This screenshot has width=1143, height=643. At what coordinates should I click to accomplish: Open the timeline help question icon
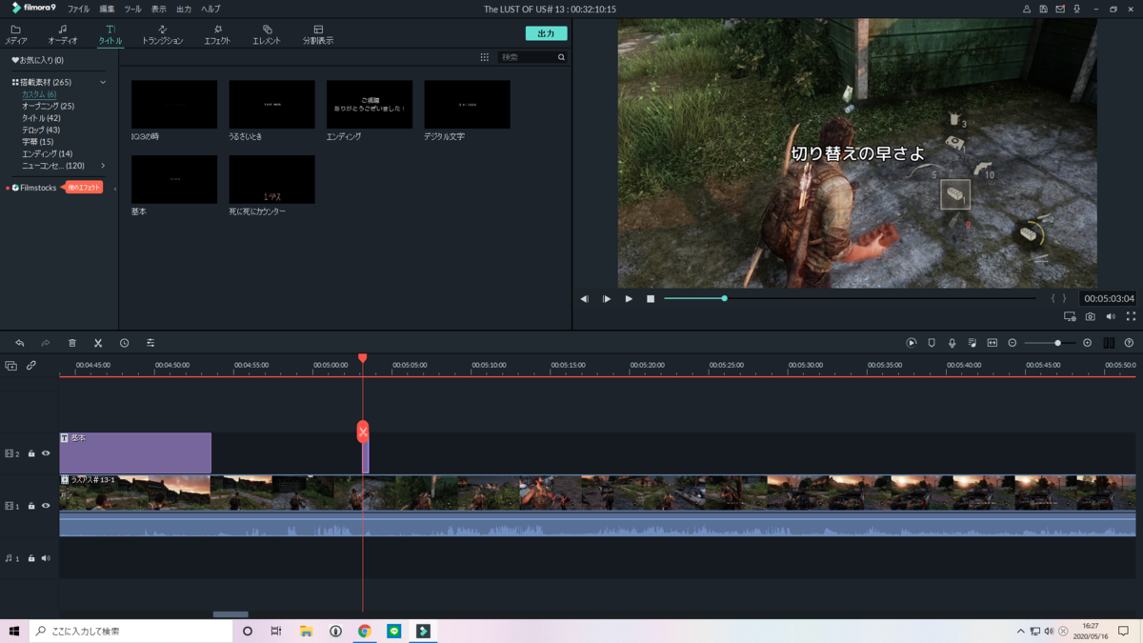click(1129, 343)
